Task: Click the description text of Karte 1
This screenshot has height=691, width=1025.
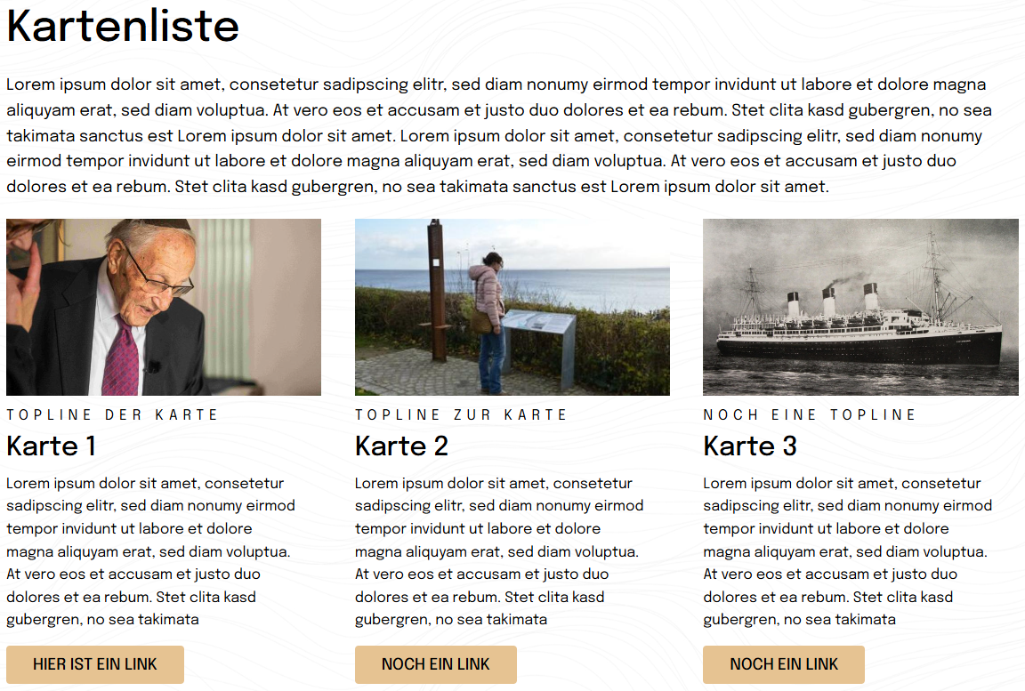Action: click(151, 551)
